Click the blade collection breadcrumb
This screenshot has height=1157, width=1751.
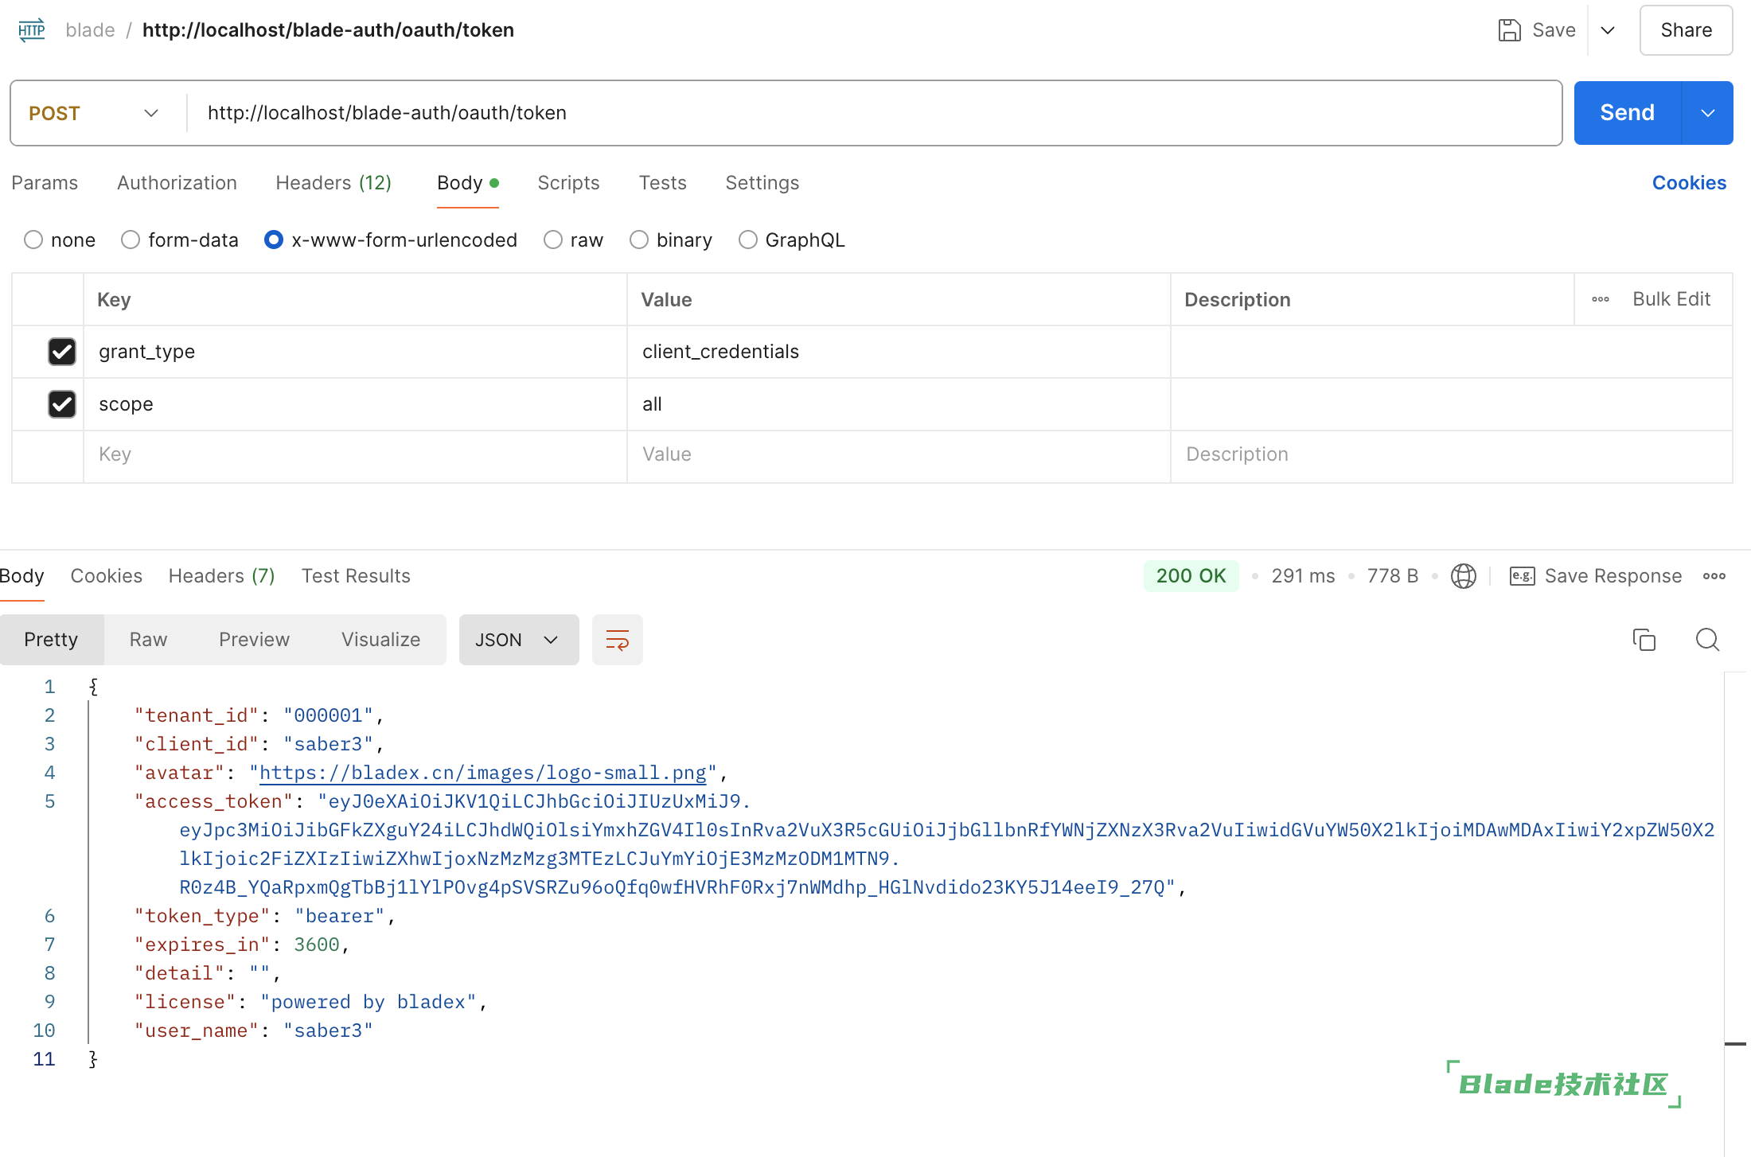pos(90,30)
